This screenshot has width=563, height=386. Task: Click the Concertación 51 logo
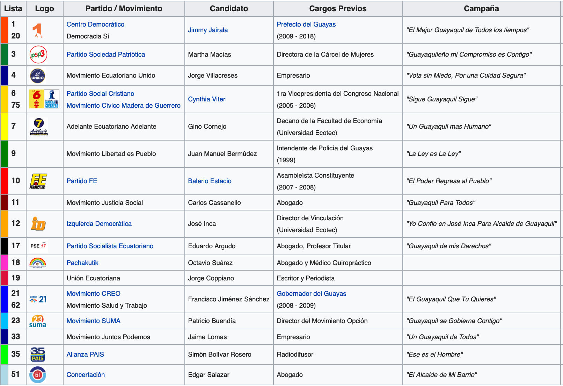[x=38, y=375]
